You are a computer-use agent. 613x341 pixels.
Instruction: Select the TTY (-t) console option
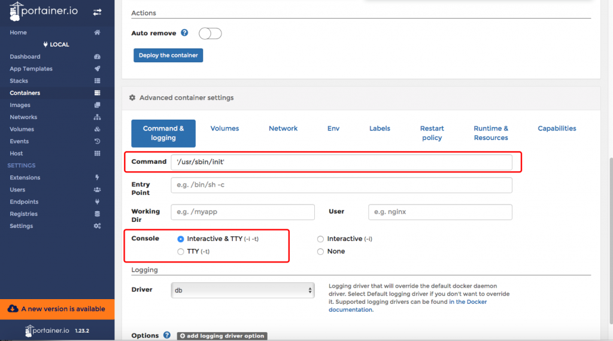coord(181,252)
